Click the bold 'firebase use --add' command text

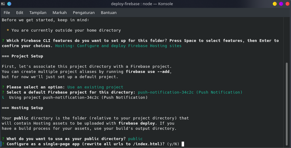(149, 72)
